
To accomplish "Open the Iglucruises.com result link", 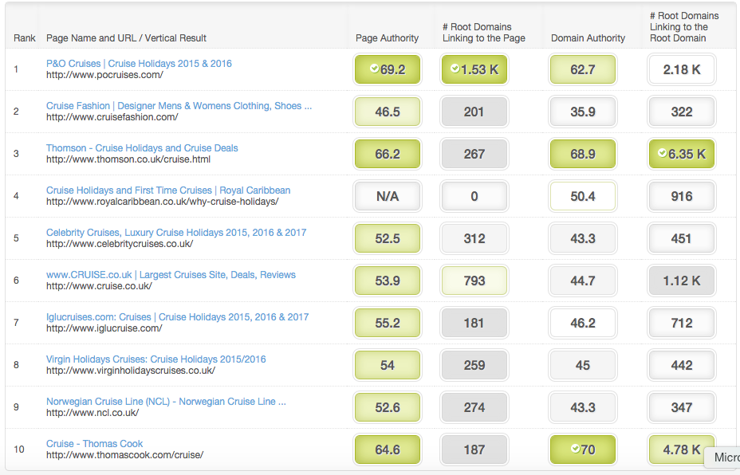I will pyautogui.click(x=177, y=317).
